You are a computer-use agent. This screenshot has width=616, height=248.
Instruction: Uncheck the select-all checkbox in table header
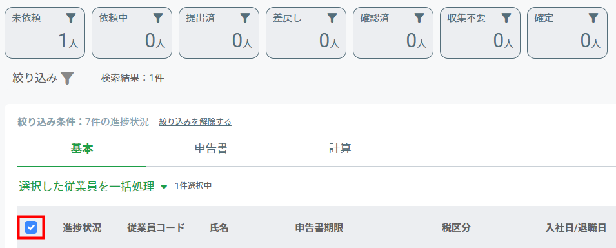[x=31, y=227]
